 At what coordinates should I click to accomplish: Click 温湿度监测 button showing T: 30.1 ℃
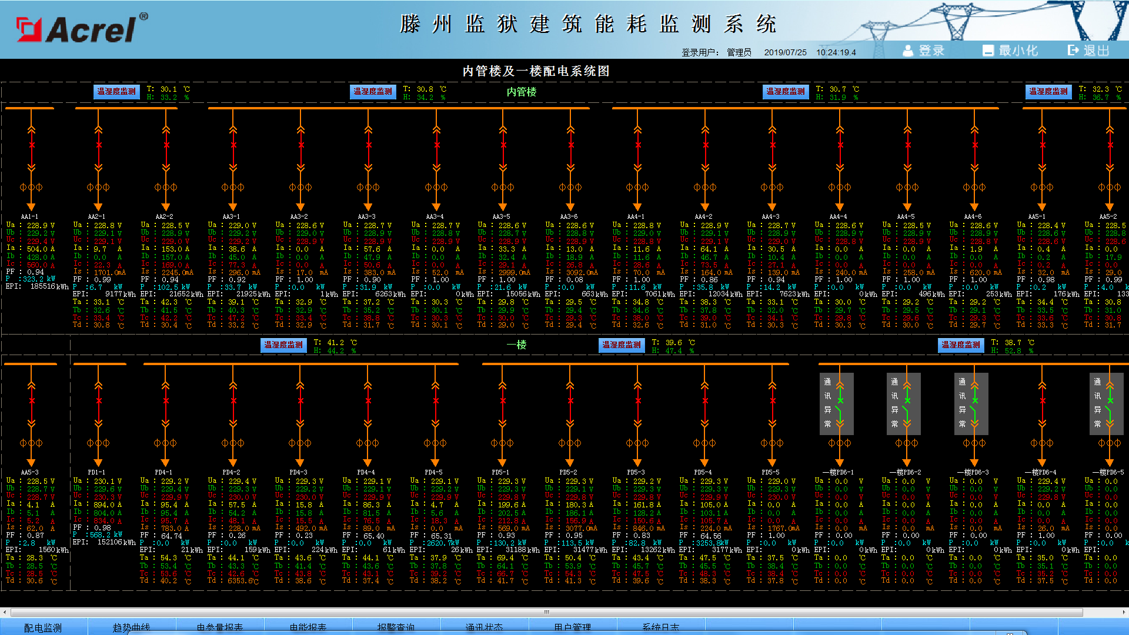click(x=116, y=92)
